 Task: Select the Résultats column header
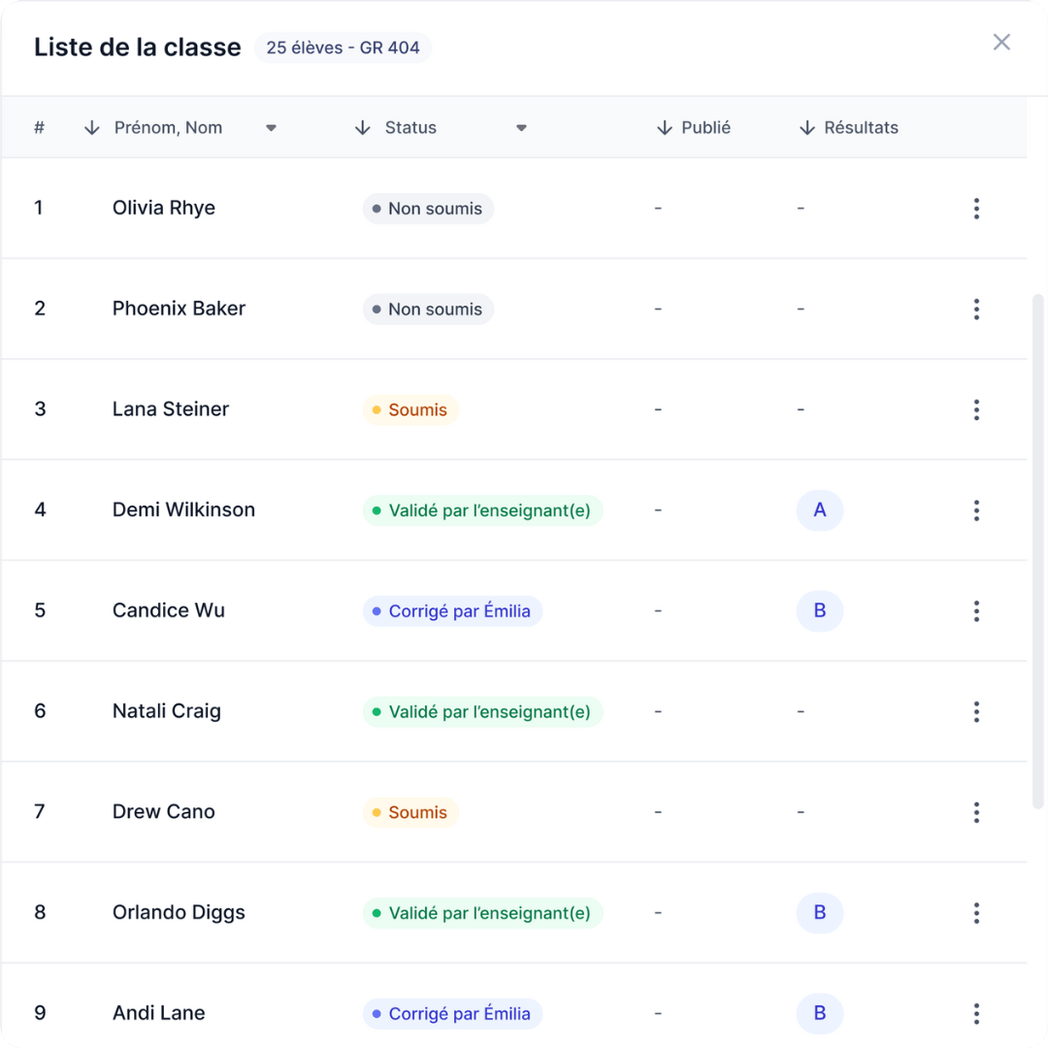click(861, 128)
